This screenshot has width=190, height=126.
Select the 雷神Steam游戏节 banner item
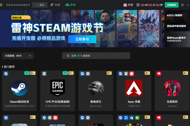coord(177,39)
